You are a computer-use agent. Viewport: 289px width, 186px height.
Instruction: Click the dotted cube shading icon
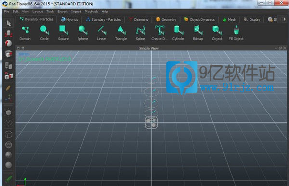8,123
